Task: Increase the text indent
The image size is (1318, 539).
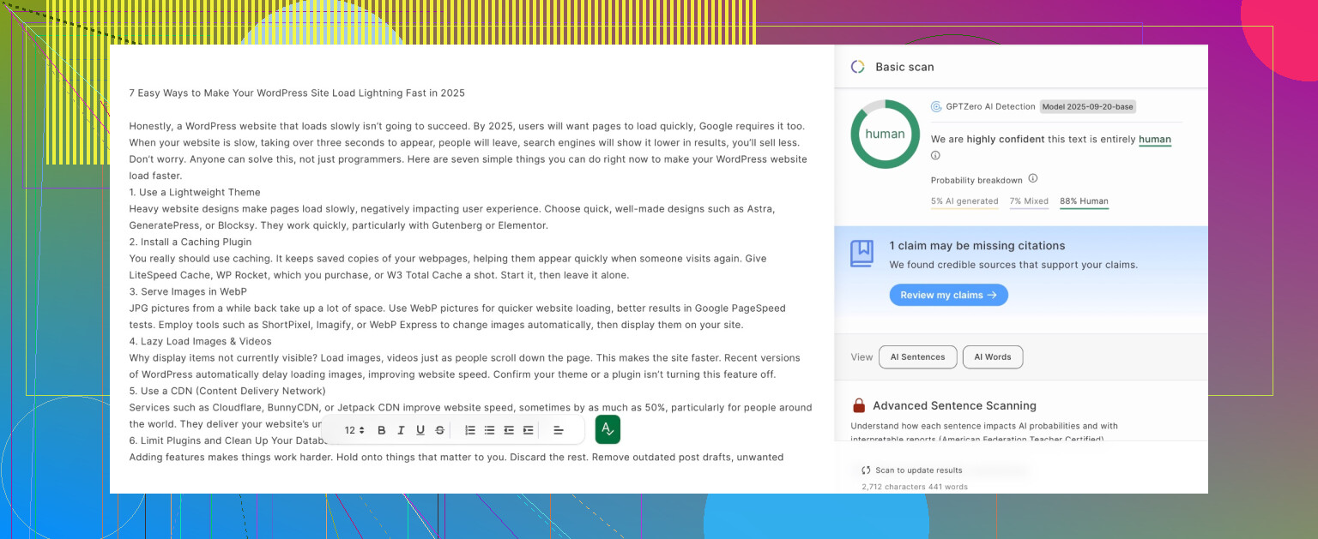Action: pyautogui.click(x=528, y=430)
